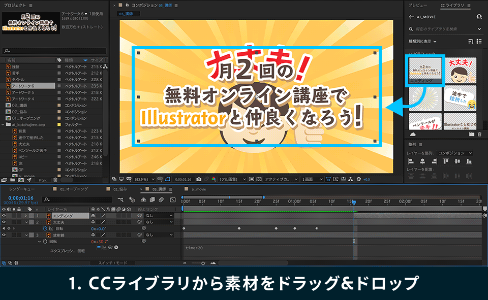Screen dimensions: 488x300
Task: Open the アクティブカメラ view dropdown
Action: point(281,179)
